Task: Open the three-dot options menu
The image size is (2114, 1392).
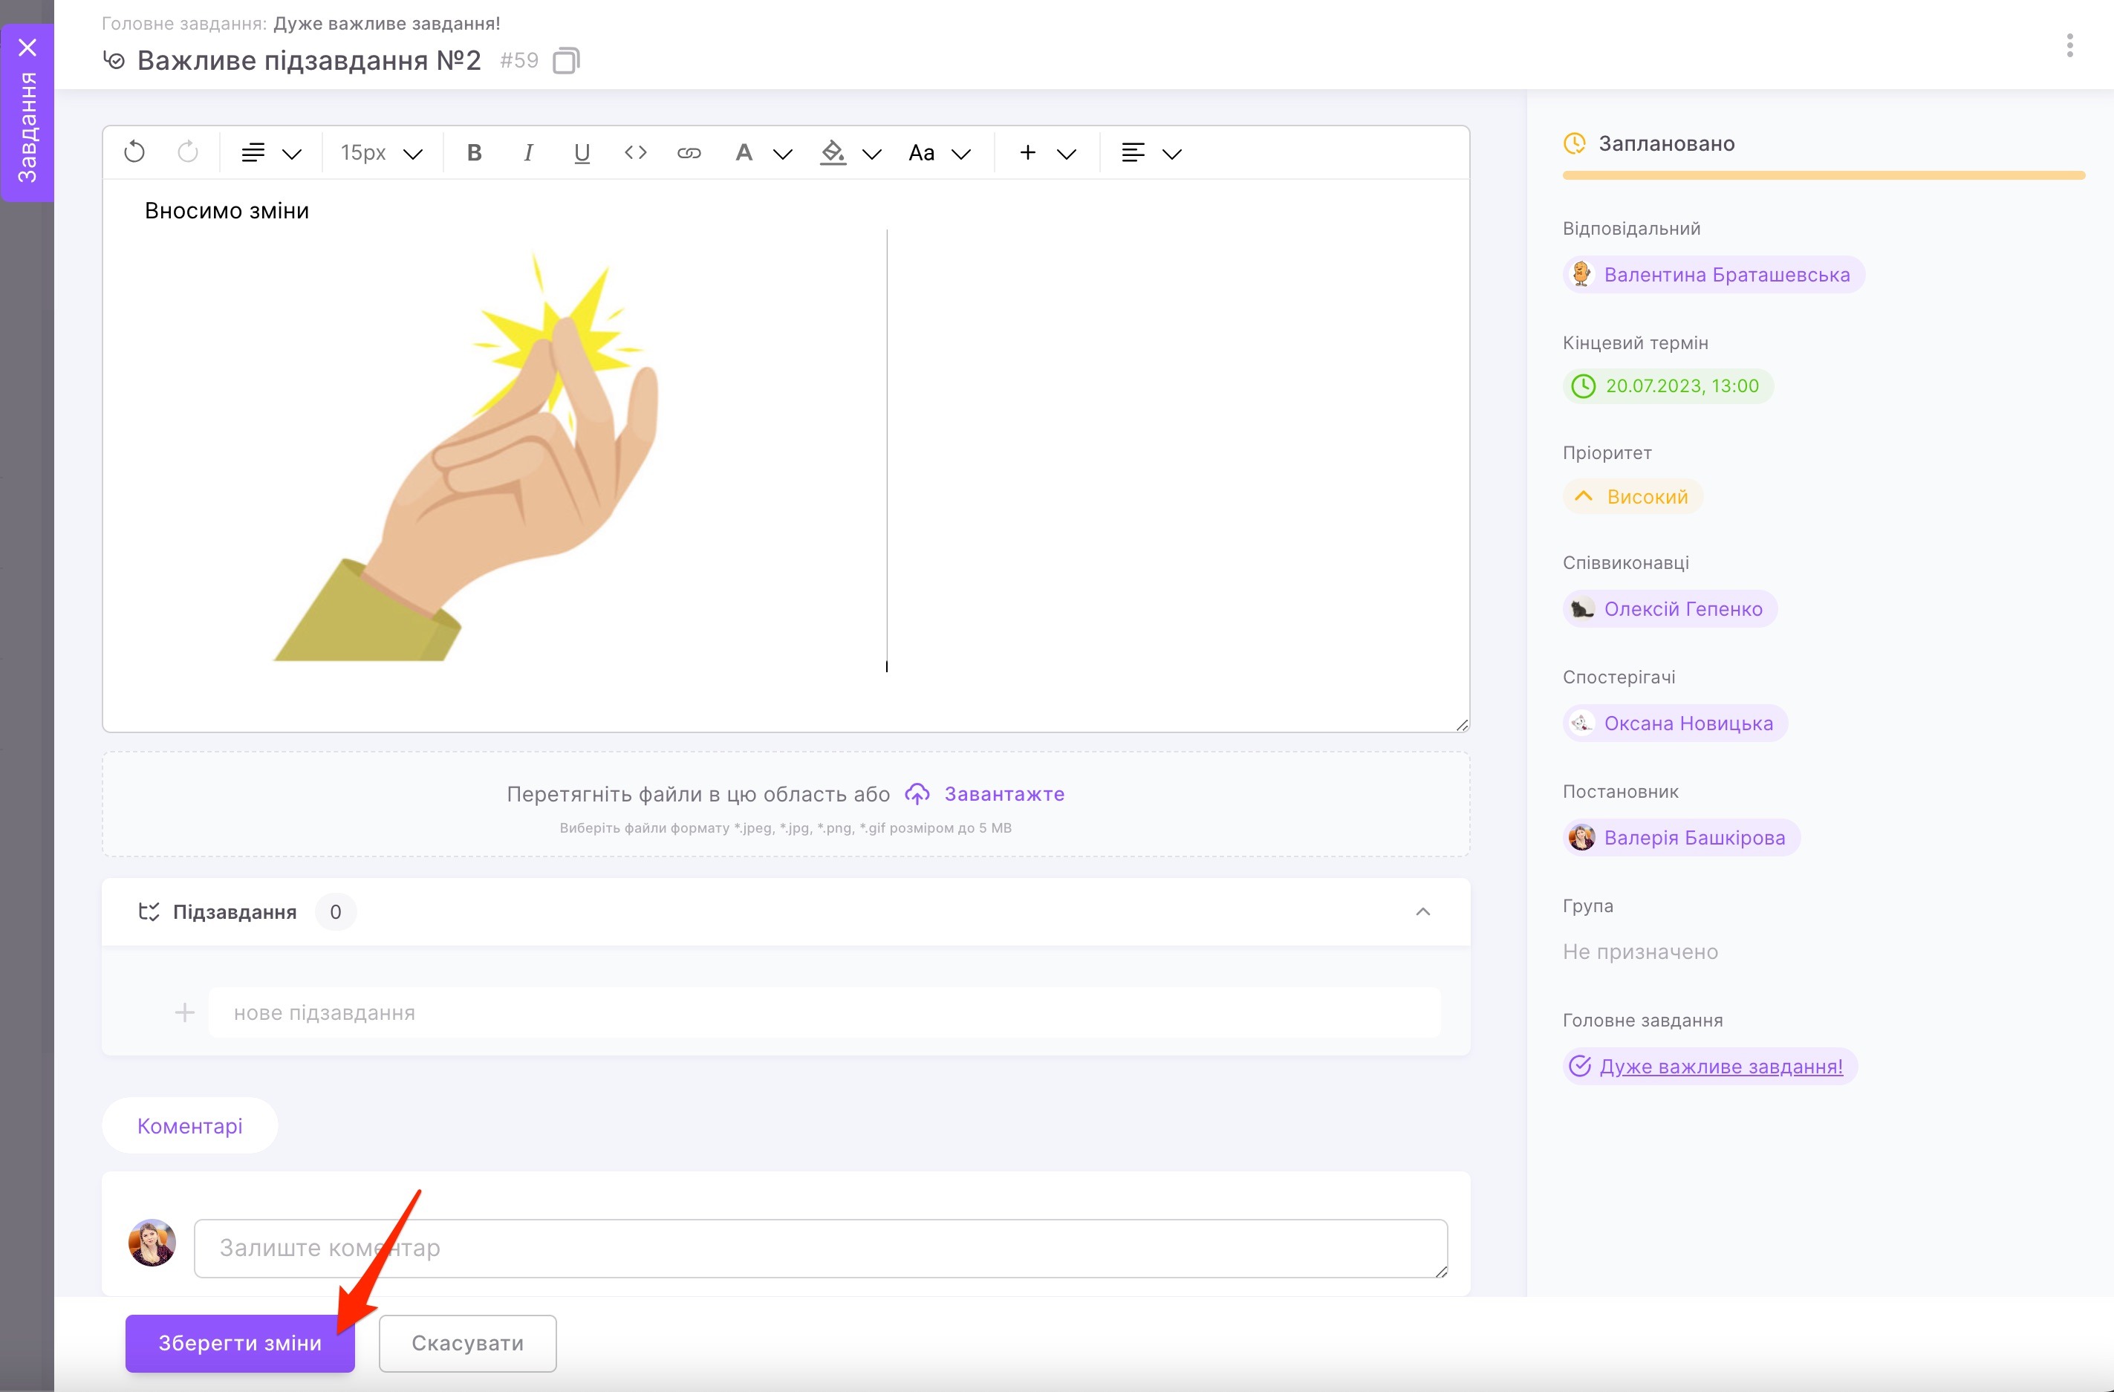Action: [2069, 45]
